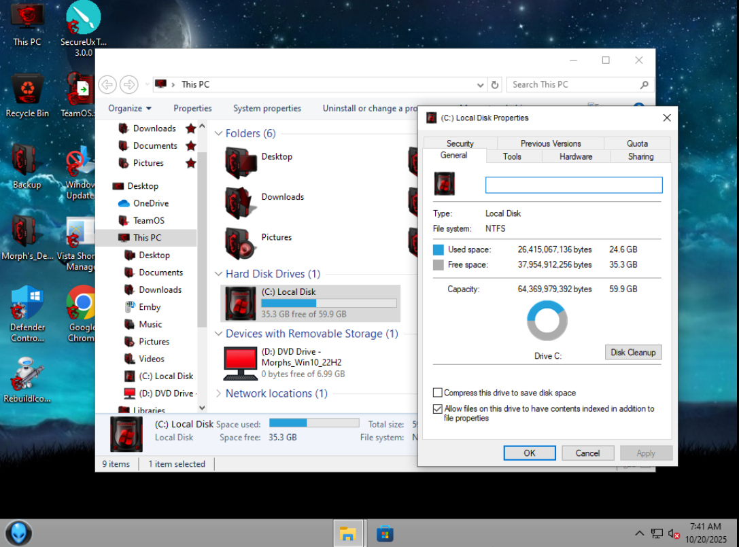Image resolution: width=739 pixels, height=547 pixels.
Task: Switch to the Hardware tab
Action: tap(576, 156)
